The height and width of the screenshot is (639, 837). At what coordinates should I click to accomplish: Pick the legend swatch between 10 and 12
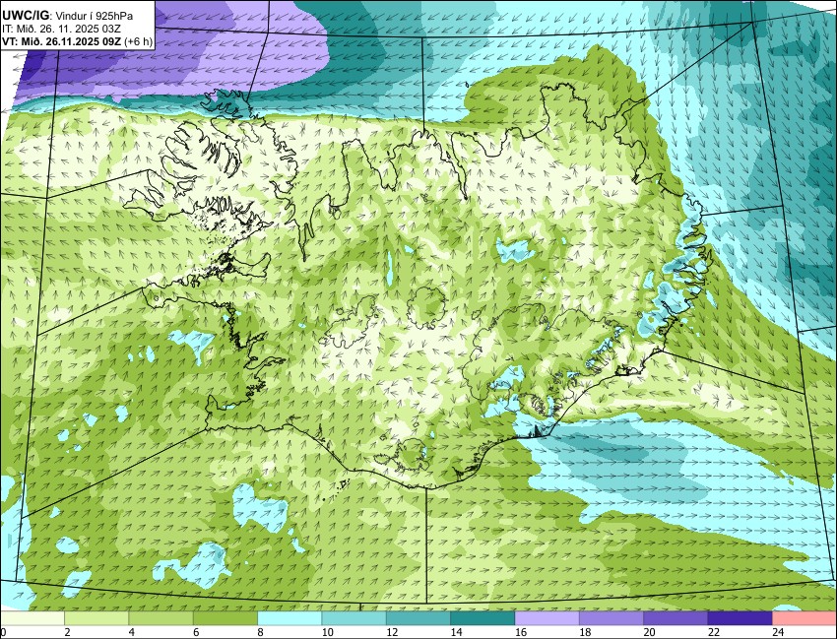[354, 618]
